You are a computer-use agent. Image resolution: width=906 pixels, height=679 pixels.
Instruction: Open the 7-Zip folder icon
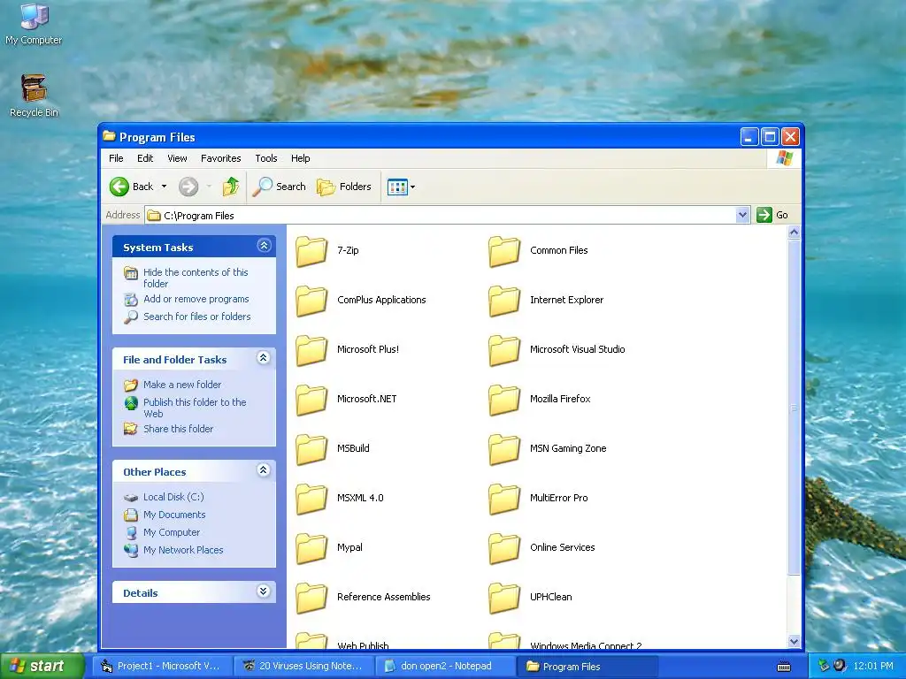point(311,251)
